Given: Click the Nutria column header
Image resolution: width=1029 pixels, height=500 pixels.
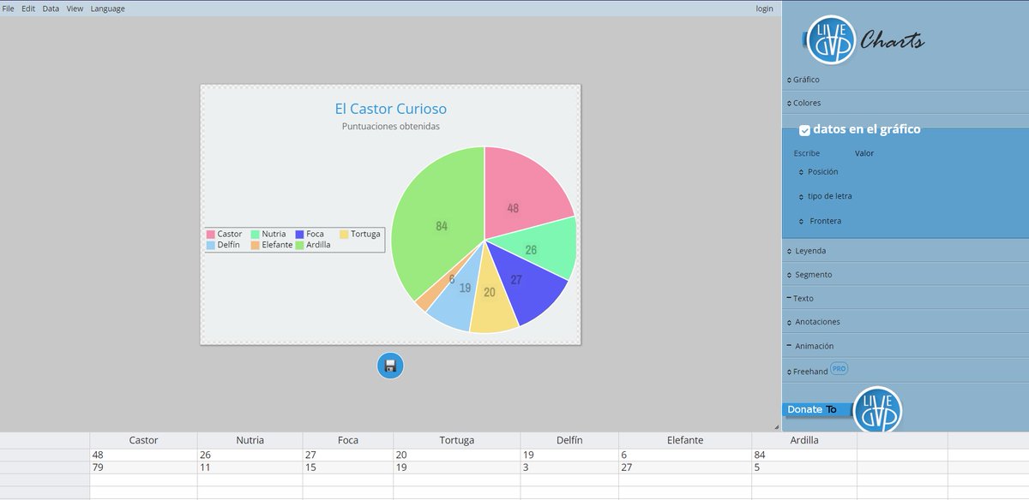Looking at the screenshot, I should 250,440.
